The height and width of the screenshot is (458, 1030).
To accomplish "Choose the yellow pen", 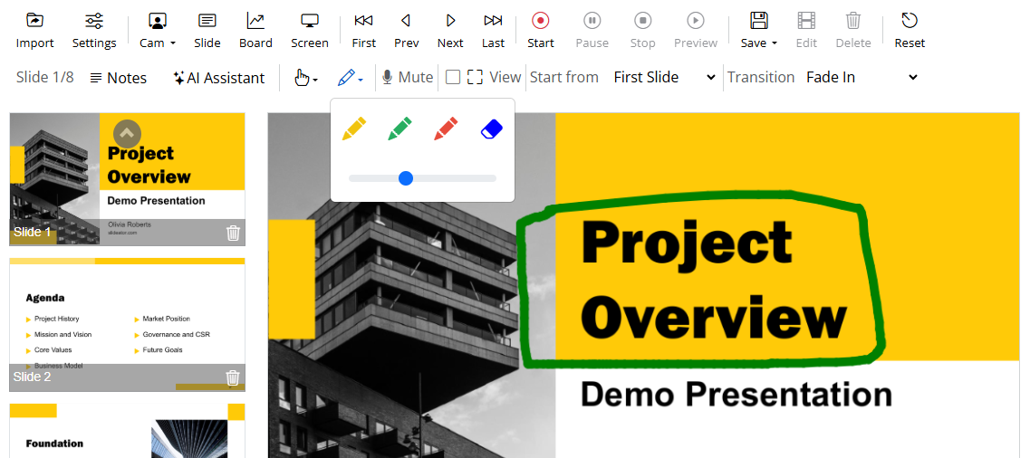I will pyautogui.click(x=354, y=129).
